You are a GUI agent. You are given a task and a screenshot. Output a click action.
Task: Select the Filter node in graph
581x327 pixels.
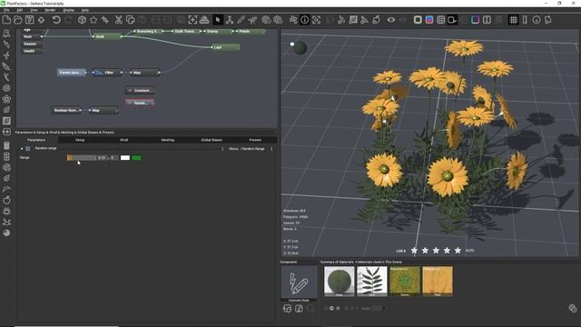click(x=107, y=73)
